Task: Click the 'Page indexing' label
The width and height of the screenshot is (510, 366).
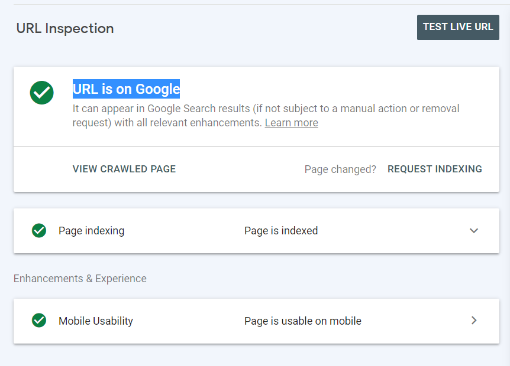Action: tap(91, 231)
